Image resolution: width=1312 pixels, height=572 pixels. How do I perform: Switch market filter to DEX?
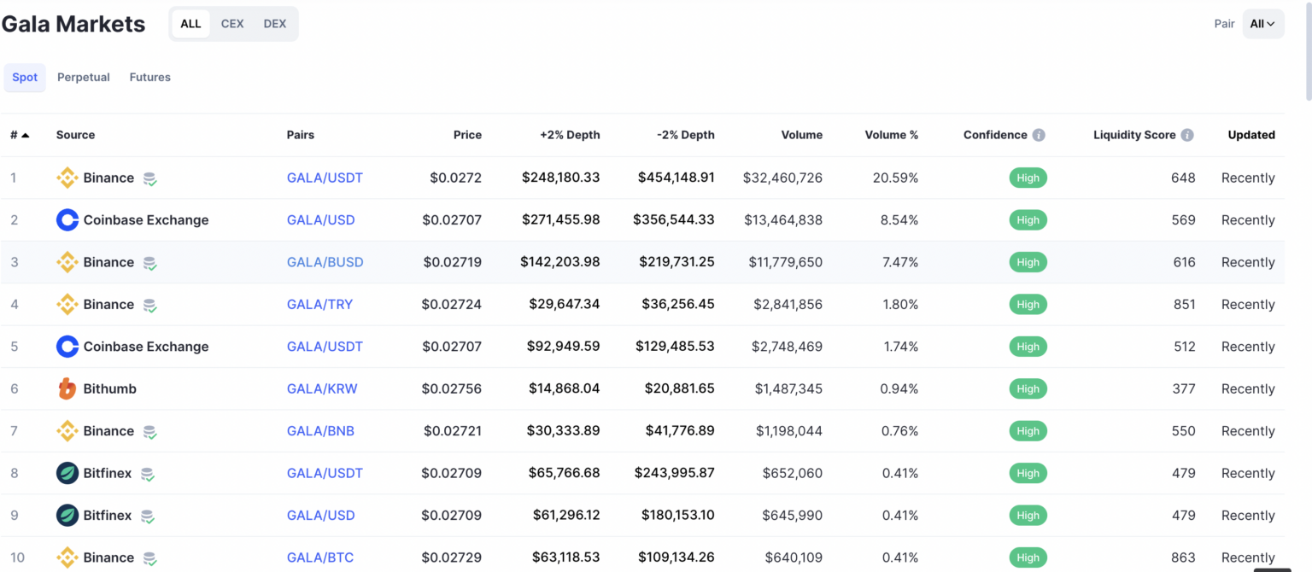[275, 24]
